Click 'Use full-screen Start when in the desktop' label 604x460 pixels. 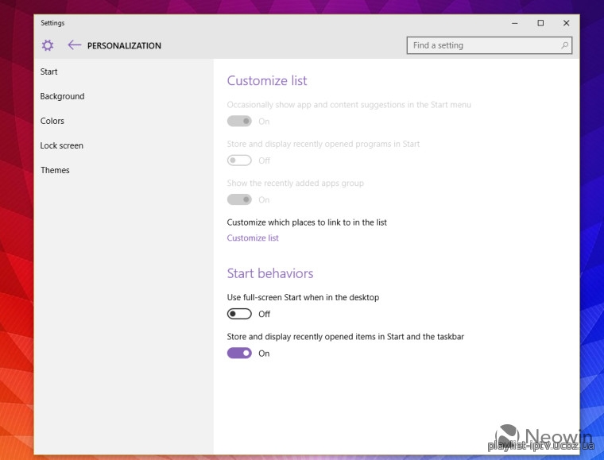click(303, 297)
